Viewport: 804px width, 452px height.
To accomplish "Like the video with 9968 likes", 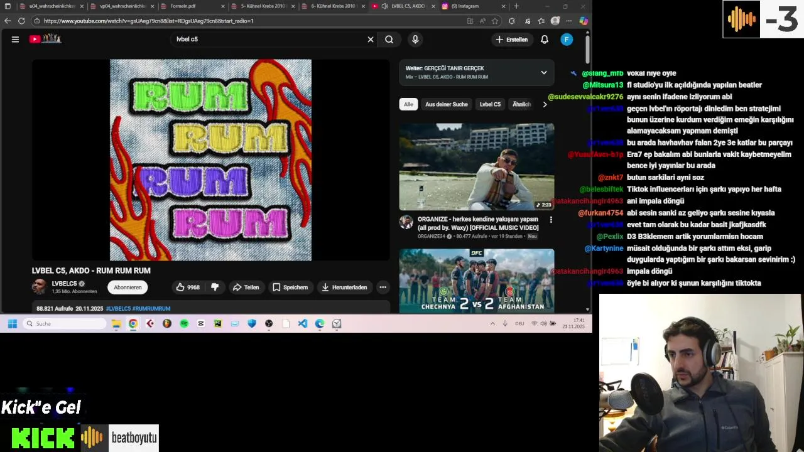I will click(188, 287).
